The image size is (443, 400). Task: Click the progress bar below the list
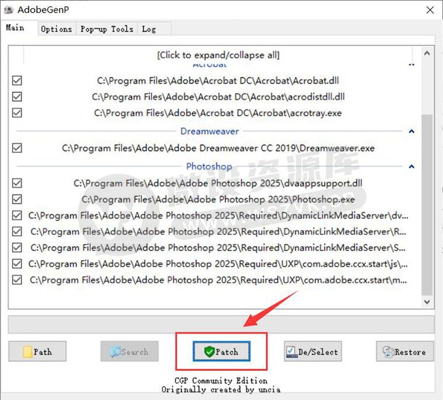pyautogui.click(x=221, y=324)
